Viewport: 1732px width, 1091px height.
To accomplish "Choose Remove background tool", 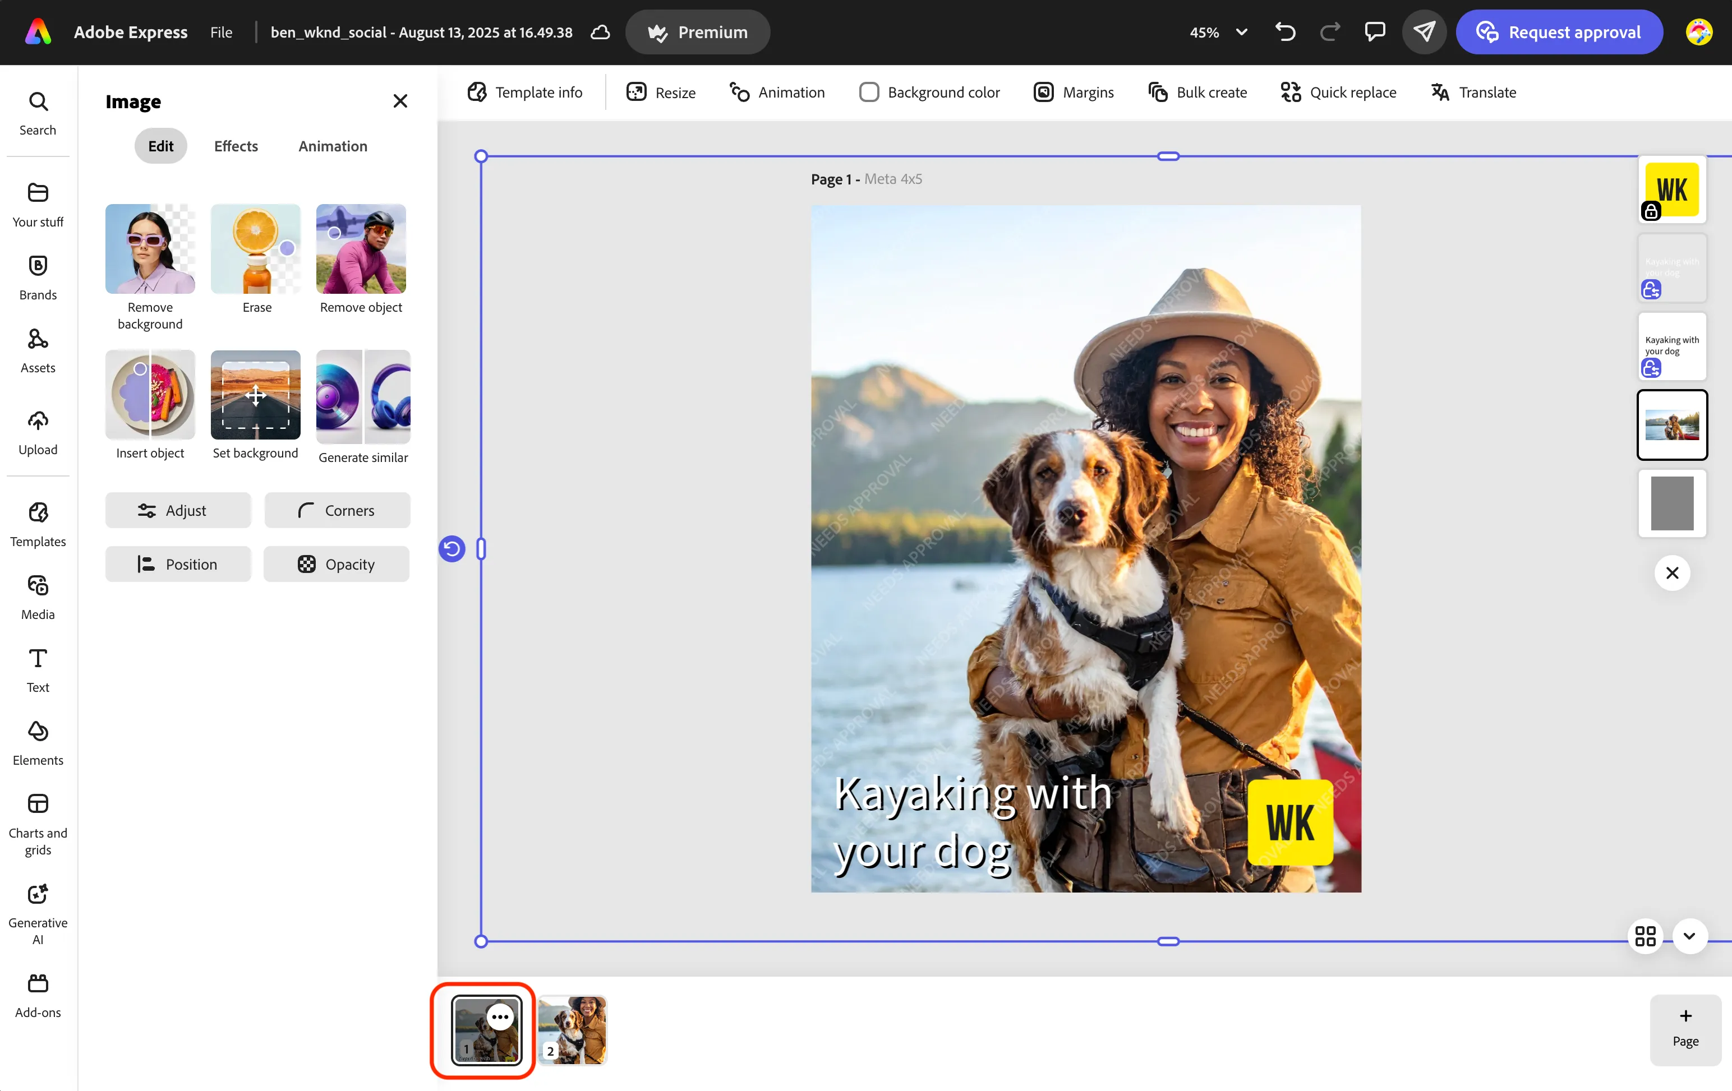I will [x=150, y=267].
